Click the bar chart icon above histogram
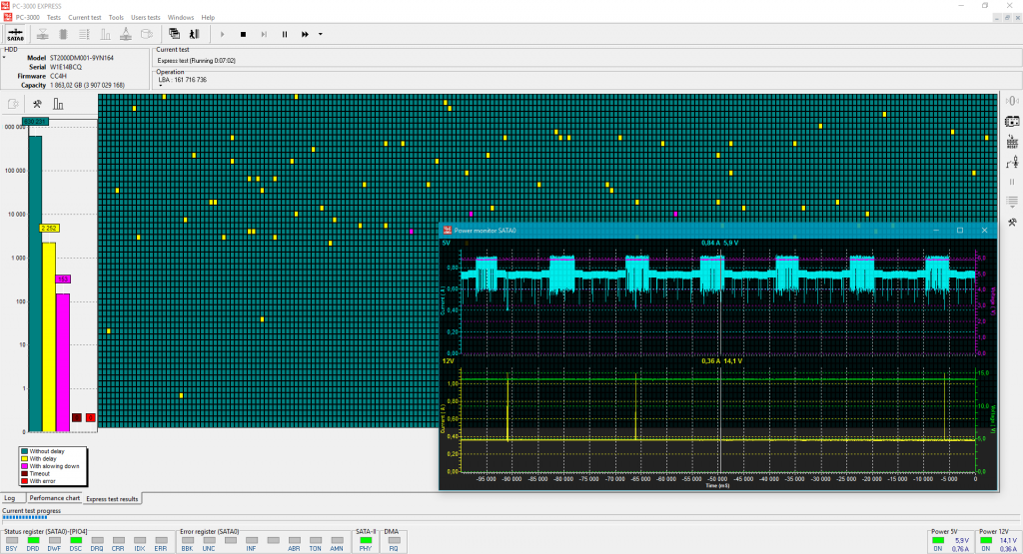 click(58, 104)
